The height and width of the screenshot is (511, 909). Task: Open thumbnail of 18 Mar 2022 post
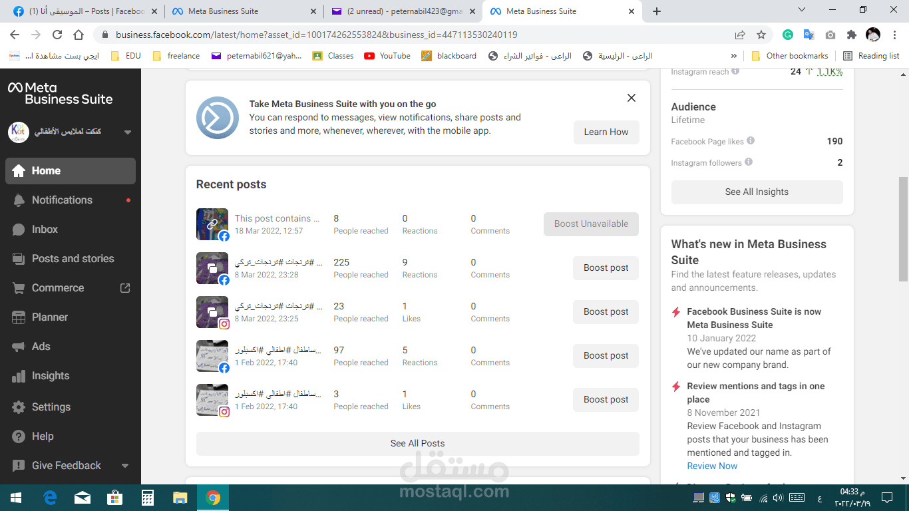[x=212, y=224]
